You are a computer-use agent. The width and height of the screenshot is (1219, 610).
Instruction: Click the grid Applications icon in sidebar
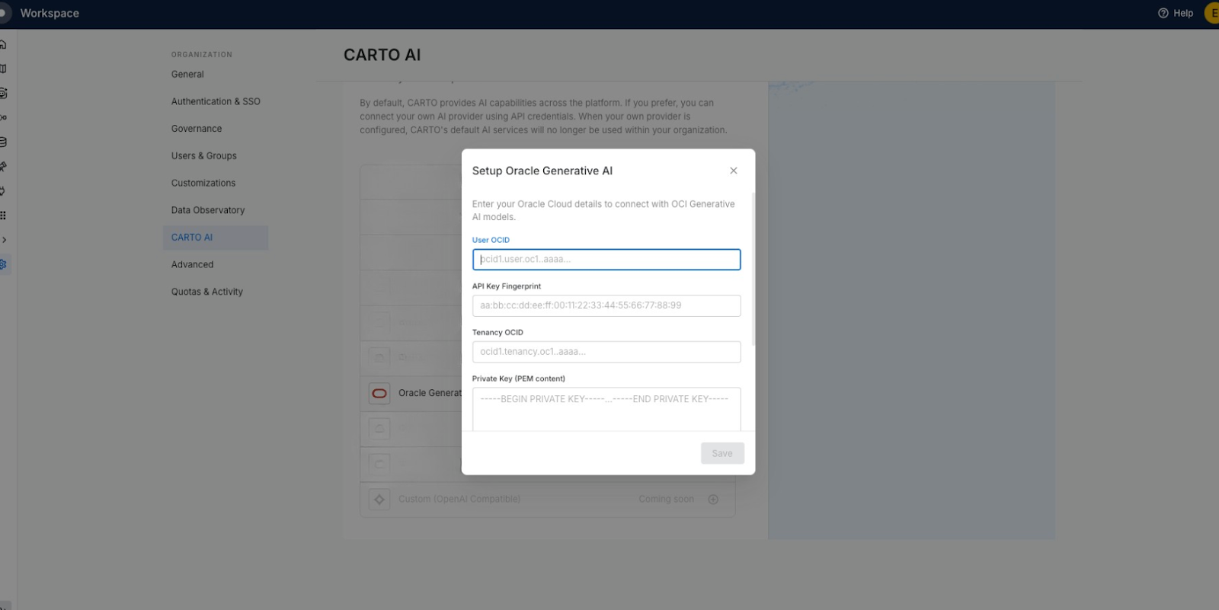3,216
